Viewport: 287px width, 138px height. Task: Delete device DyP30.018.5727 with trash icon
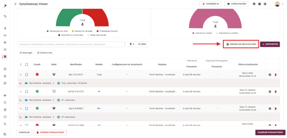pyautogui.click(x=276, y=91)
